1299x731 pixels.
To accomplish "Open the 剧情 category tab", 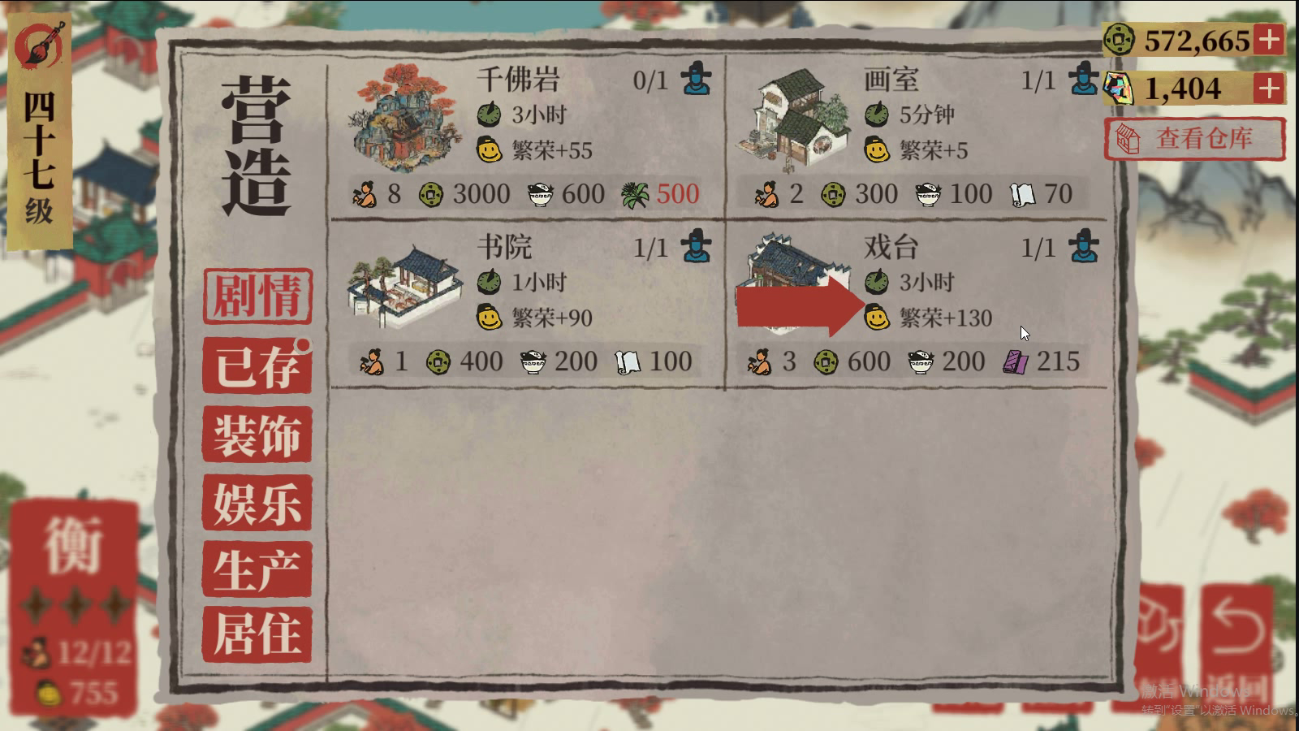I will (x=257, y=296).
